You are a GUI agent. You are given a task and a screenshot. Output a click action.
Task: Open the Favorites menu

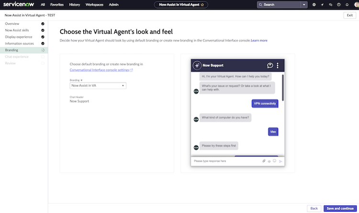57,5
